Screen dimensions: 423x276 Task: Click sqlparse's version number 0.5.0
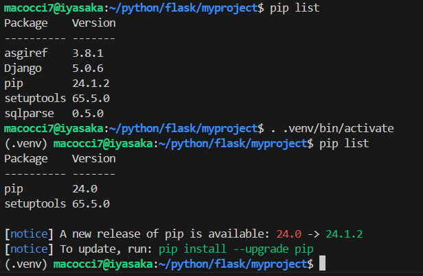click(87, 113)
